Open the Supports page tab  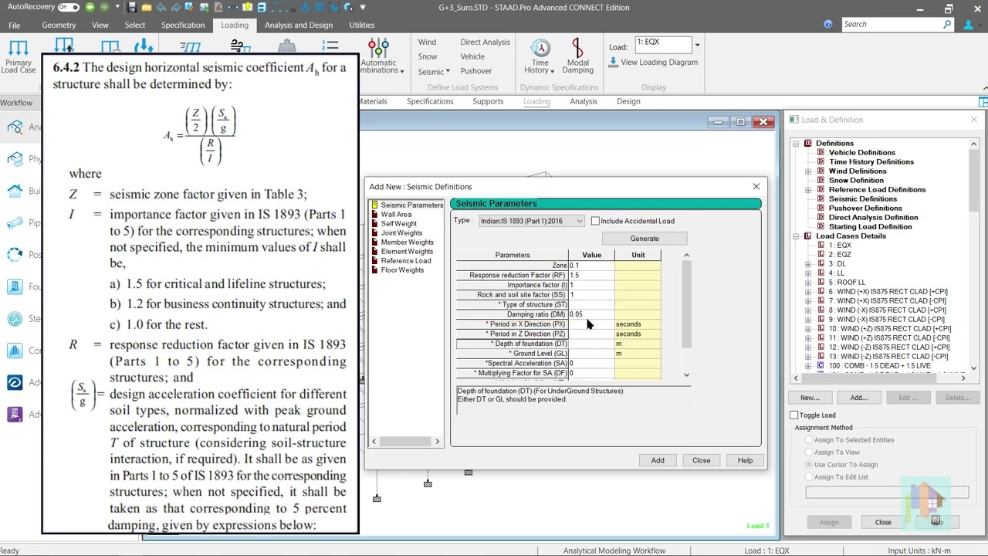488,101
